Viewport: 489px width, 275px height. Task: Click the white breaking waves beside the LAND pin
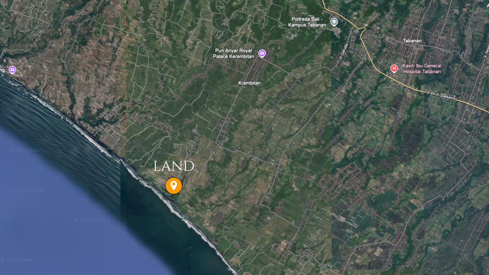click(159, 189)
